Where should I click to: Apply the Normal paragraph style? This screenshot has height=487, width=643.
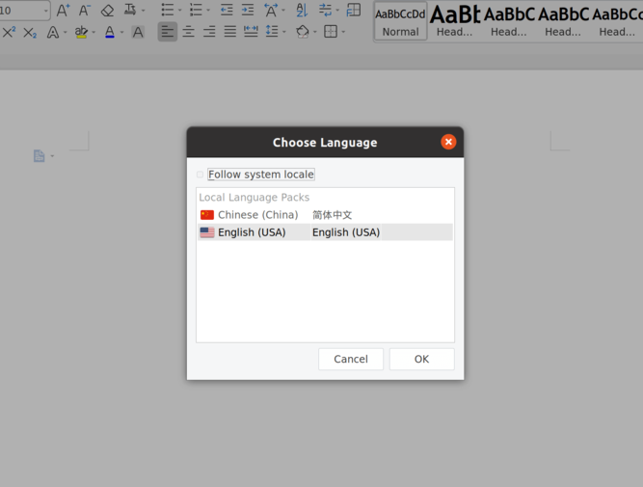(x=400, y=20)
